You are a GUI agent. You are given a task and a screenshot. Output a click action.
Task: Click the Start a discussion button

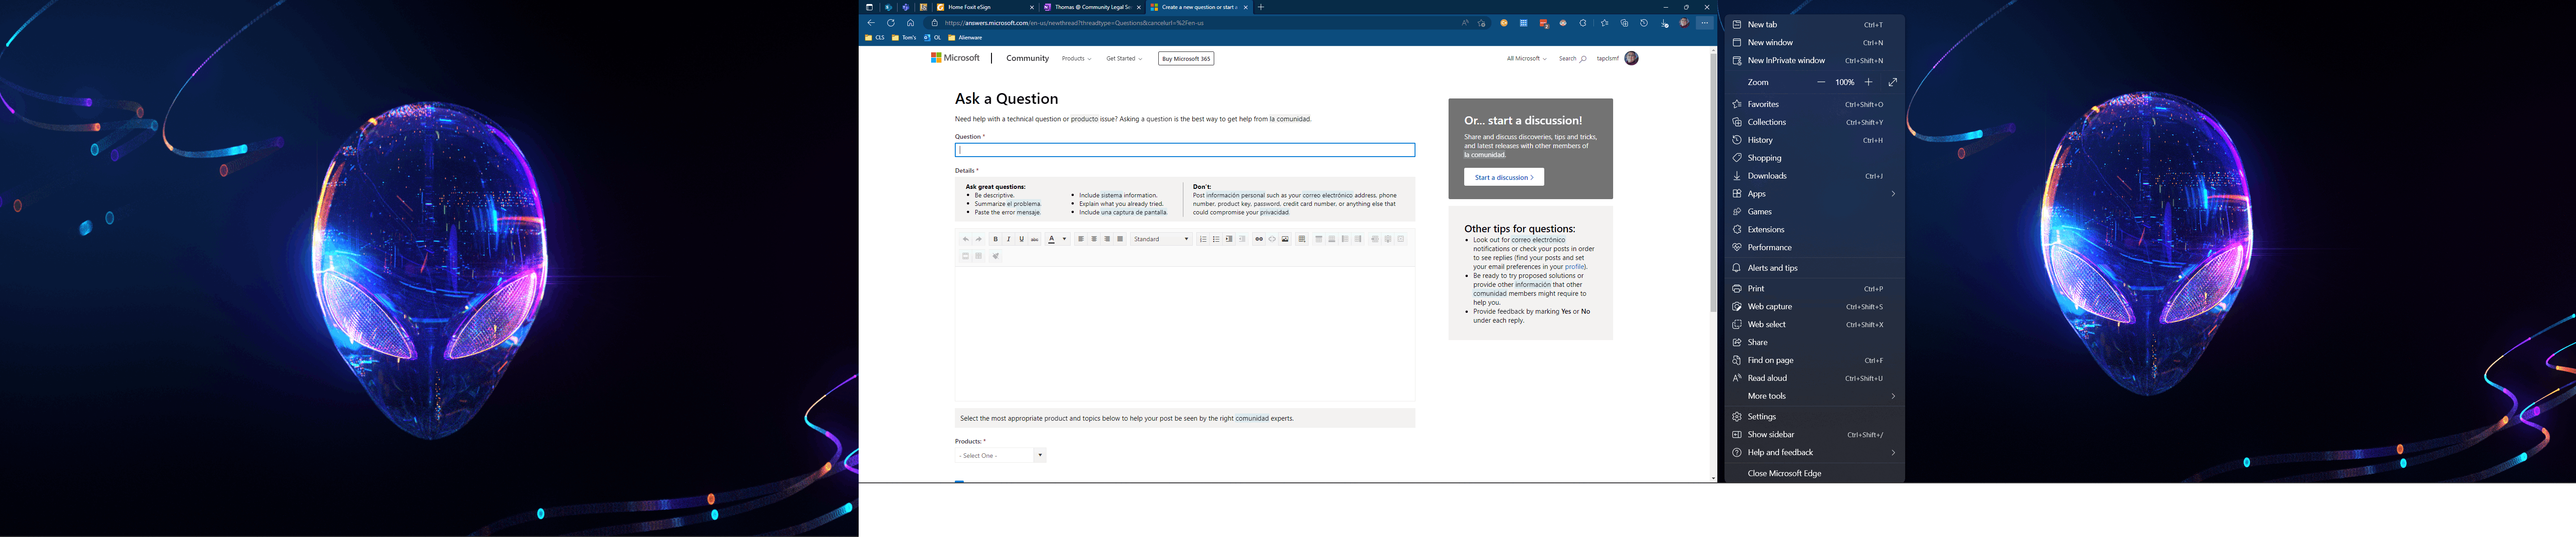(x=1503, y=177)
